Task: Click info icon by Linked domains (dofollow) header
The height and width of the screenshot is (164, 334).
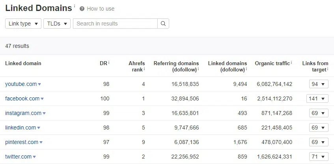Action: click(246, 69)
